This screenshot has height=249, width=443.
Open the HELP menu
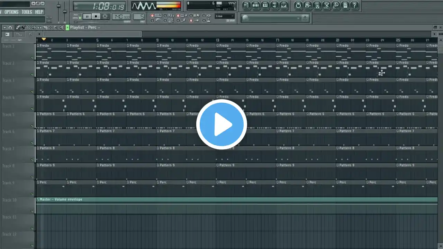point(39,12)
